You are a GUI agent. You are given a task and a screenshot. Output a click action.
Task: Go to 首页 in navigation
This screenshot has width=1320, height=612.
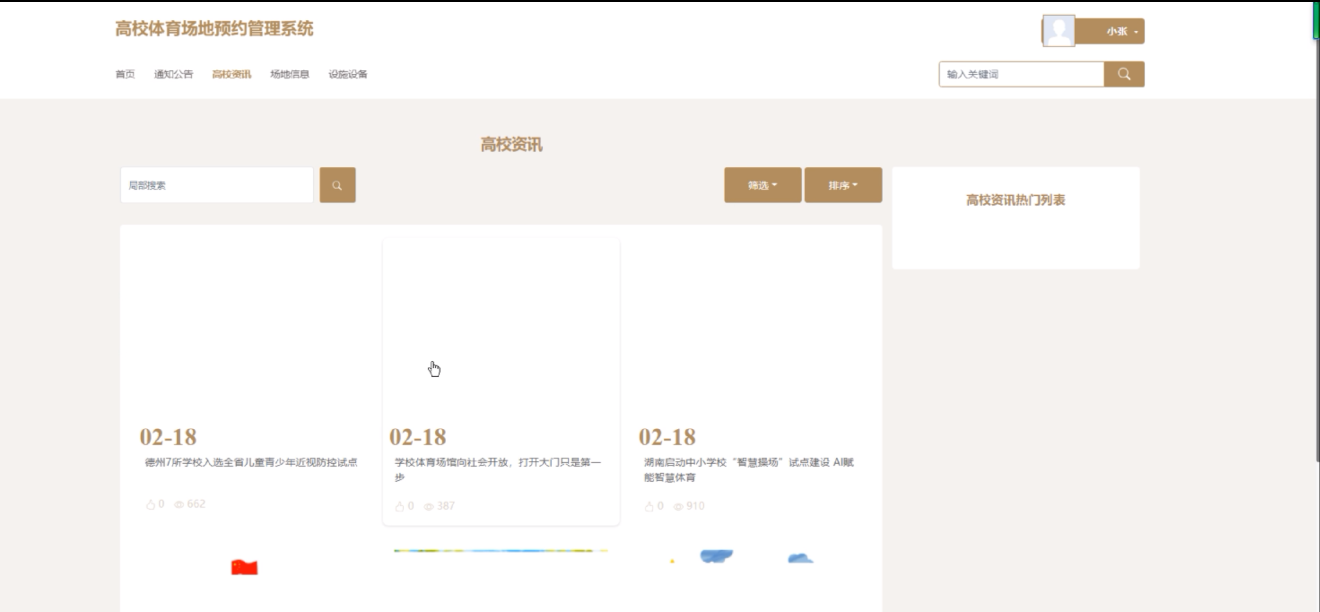[125, 74]
